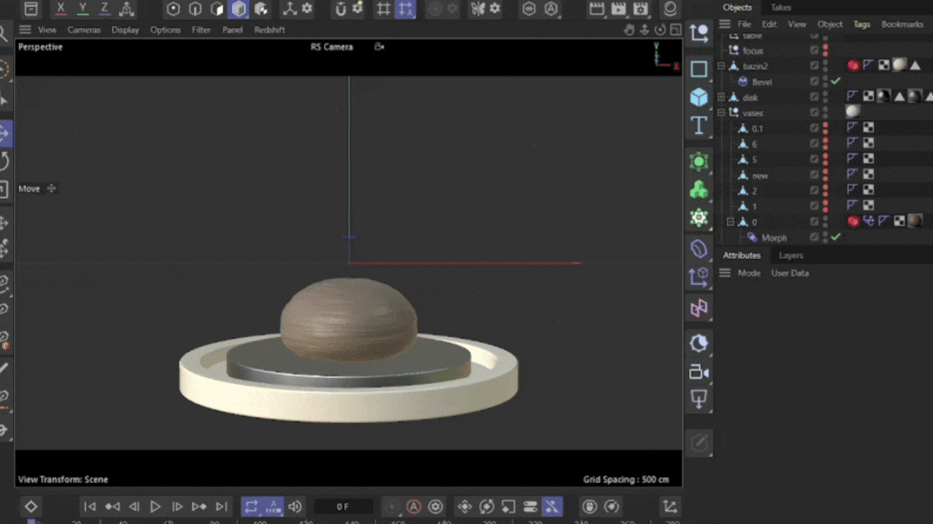Toggle timeline loop playback
Screen dimensions: 933x524
(251, 507)
